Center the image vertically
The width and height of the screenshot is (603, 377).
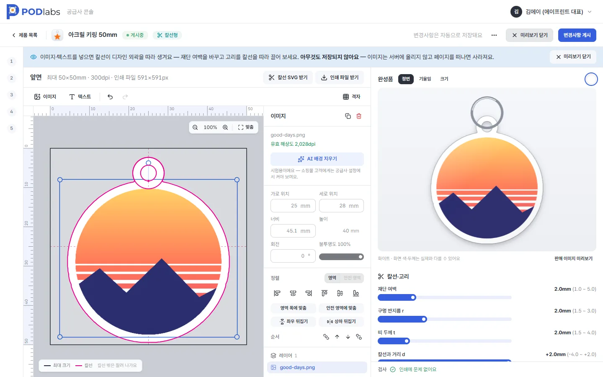coord(340,293)
